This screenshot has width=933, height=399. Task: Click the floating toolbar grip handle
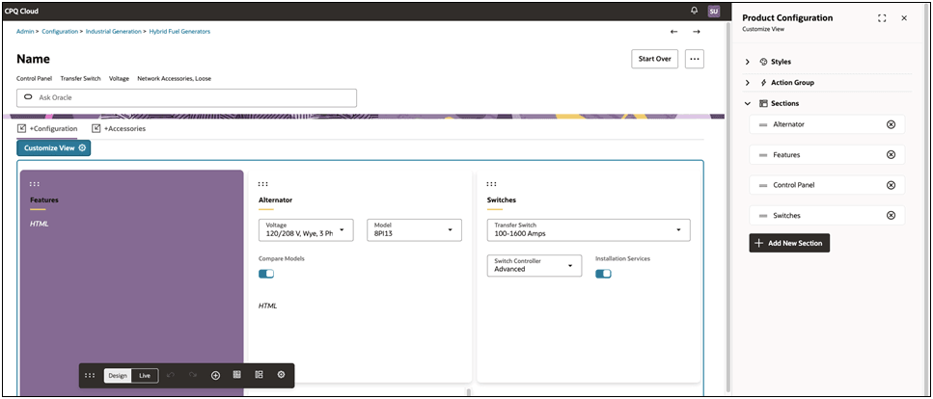coord(90,375)
